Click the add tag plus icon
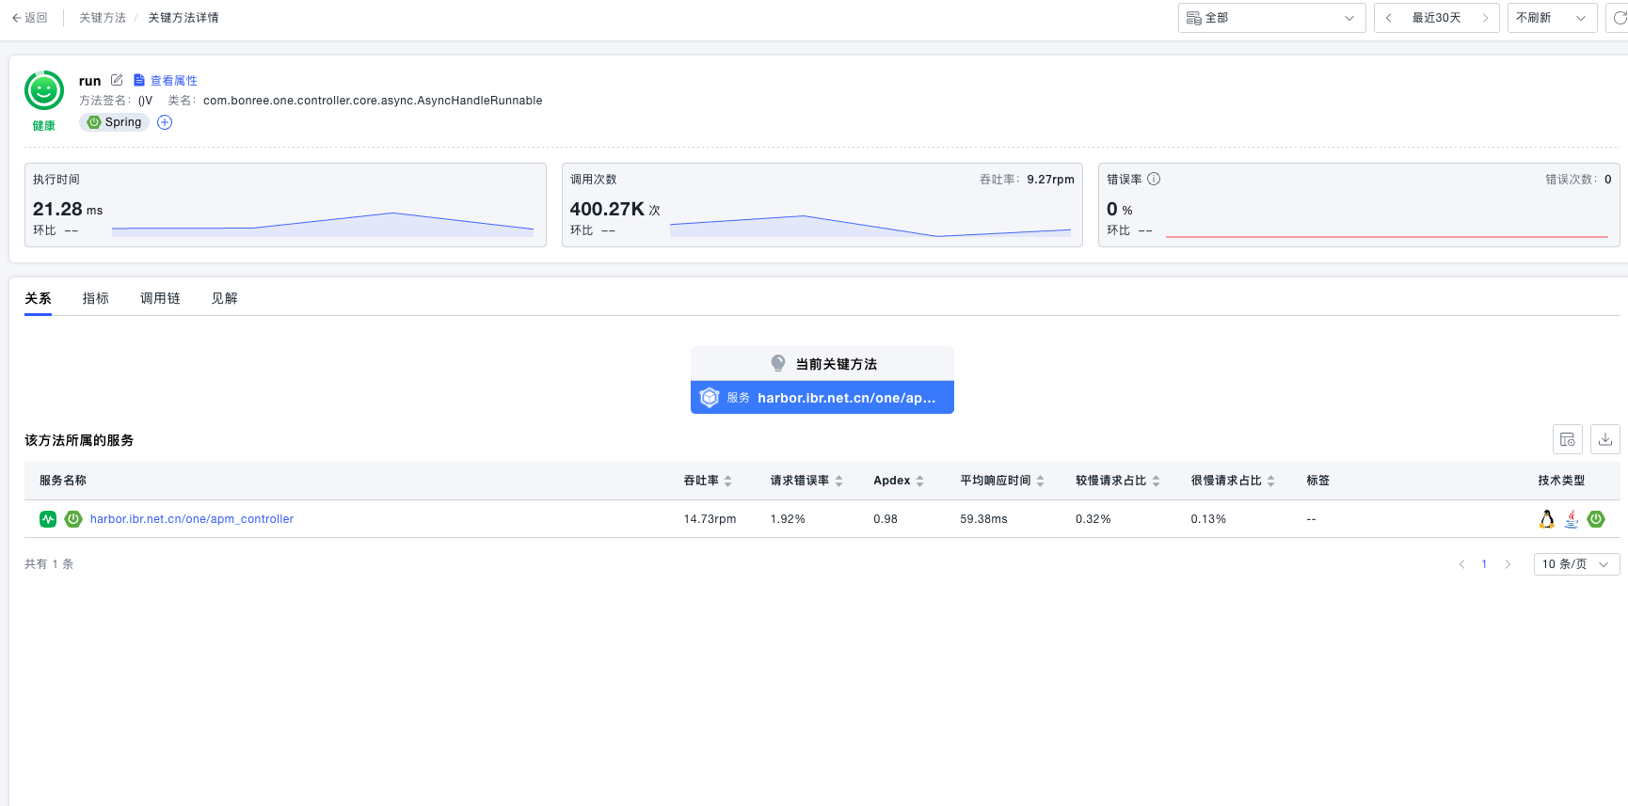 [x=165, y=122]
